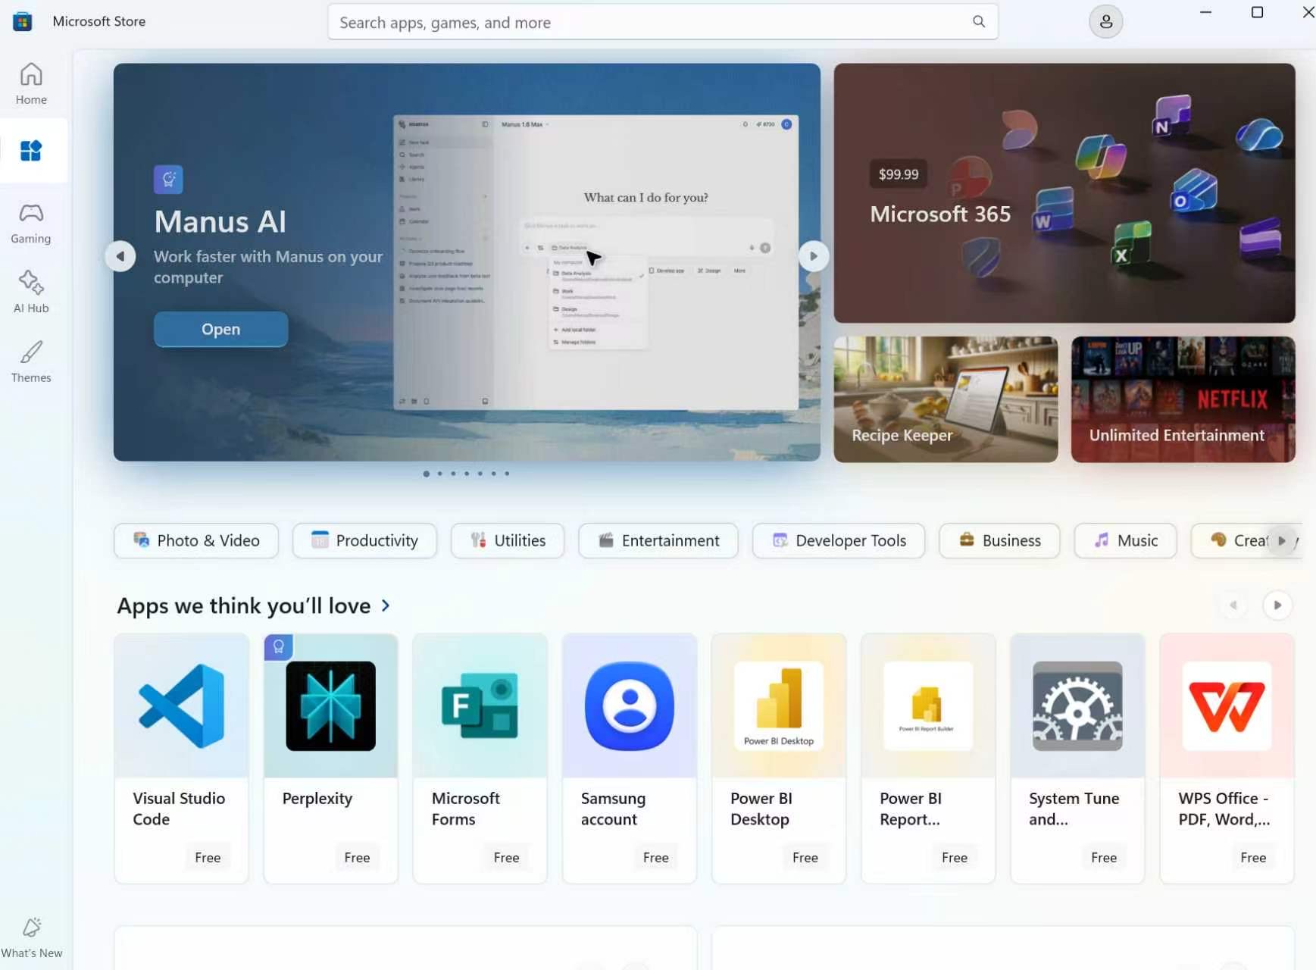Select the Music category
1316x970 pixels.
(x=1126, y=540)
